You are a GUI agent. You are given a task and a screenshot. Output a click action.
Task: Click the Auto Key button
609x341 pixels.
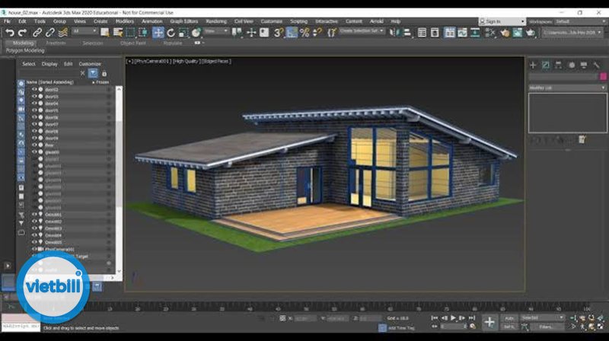pos(509,318)
